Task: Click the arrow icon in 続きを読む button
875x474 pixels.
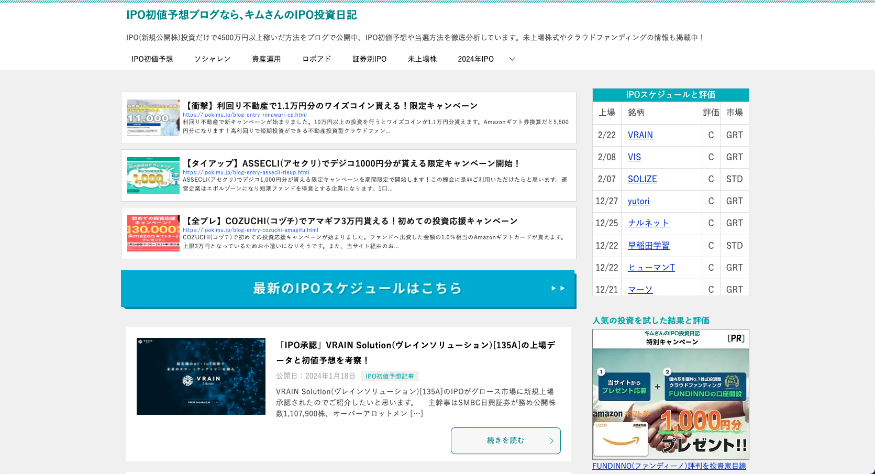Action: tap(551, 441)
